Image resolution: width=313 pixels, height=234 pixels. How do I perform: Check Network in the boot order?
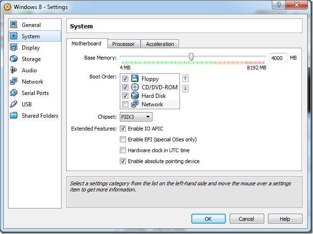pyautogui.click(x=125, y=104)
